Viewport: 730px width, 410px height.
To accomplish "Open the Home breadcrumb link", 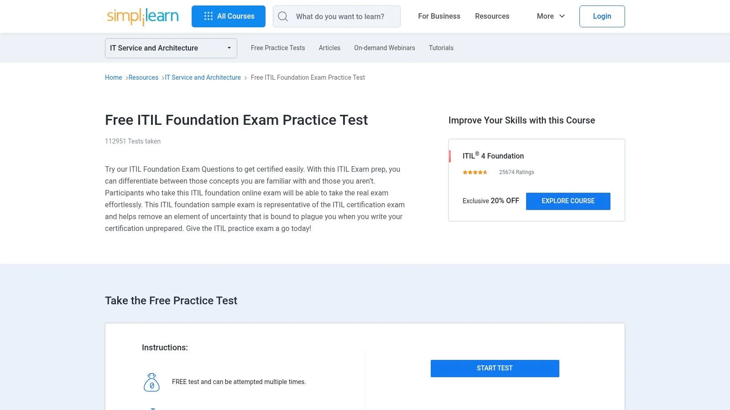I will [x=113, y=77].
